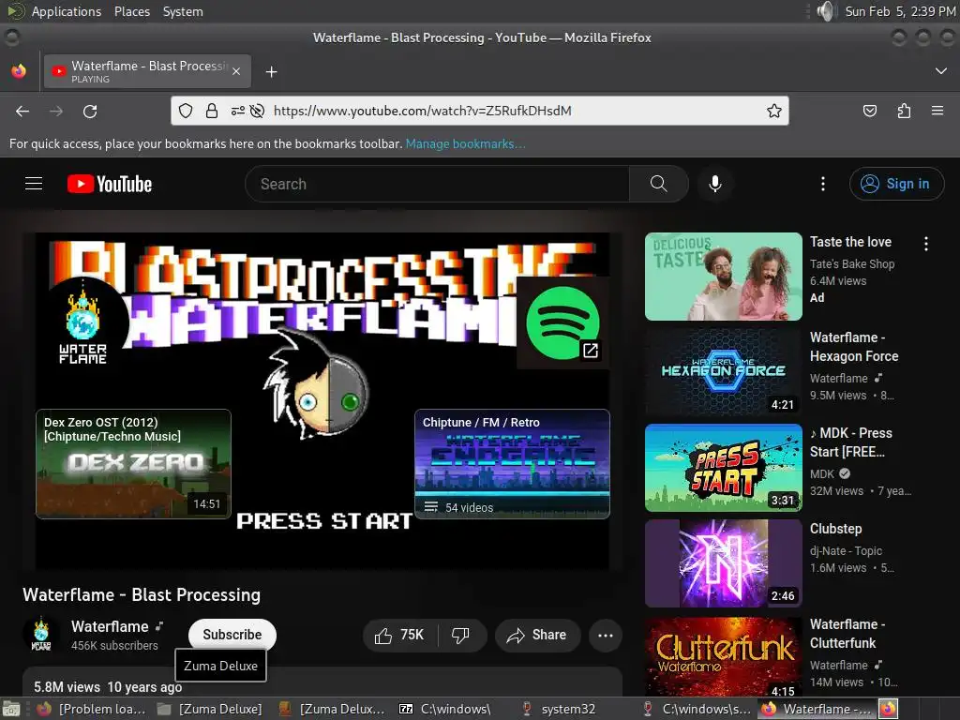Click the Subscribe button
Image resolution: width=960 pixels, height=720 pixels.
[232, 635]
